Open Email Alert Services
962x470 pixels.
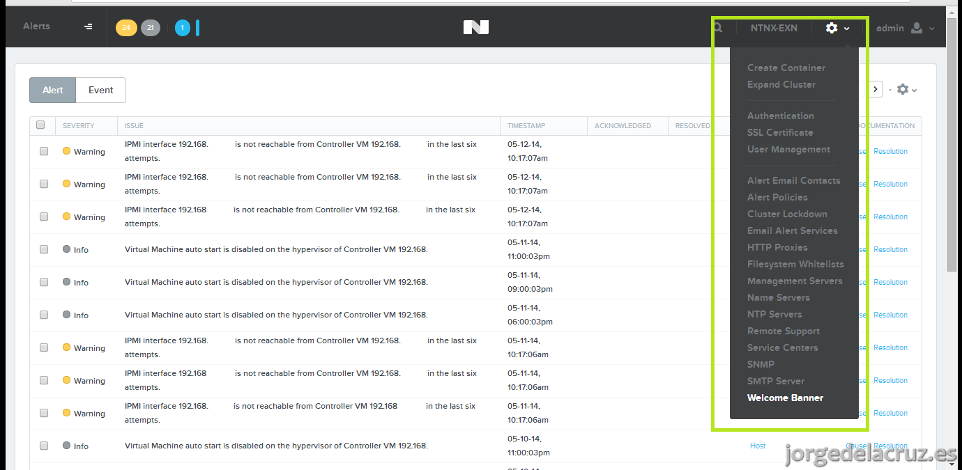[x=793, y=230]
